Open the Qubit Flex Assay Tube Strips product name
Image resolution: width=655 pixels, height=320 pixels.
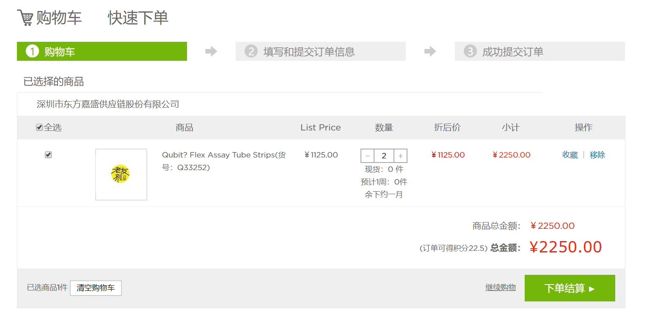[224, 161]
